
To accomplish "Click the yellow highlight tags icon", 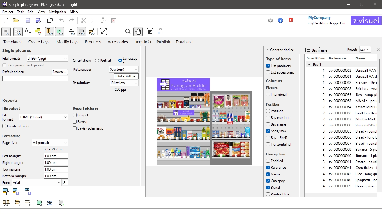I will click(x=38, y=31).
